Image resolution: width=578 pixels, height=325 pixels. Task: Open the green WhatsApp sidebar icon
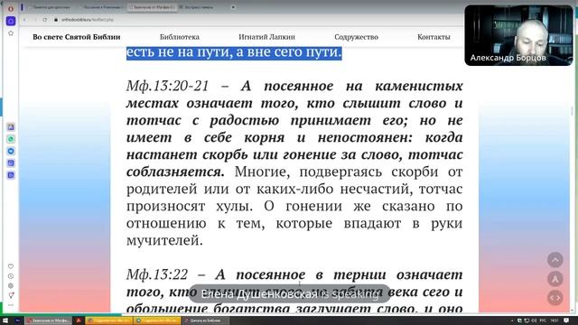[x=11, y=139]
